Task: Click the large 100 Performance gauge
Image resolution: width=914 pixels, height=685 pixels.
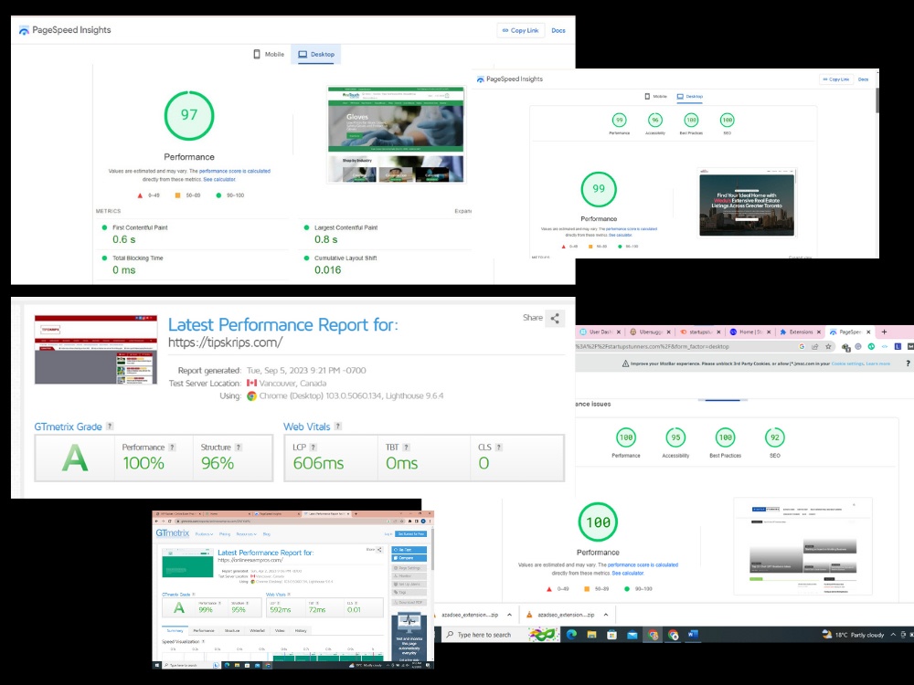Action: click(598, 522)
